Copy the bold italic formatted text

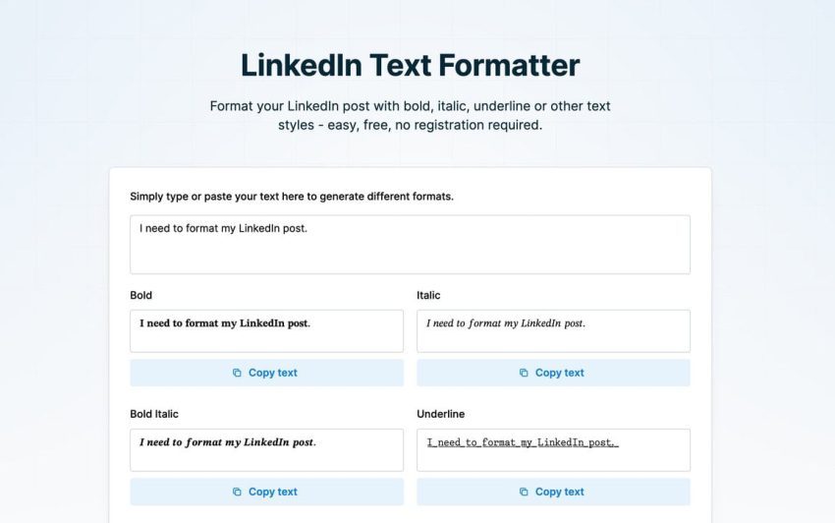click(x=267, y=492)
